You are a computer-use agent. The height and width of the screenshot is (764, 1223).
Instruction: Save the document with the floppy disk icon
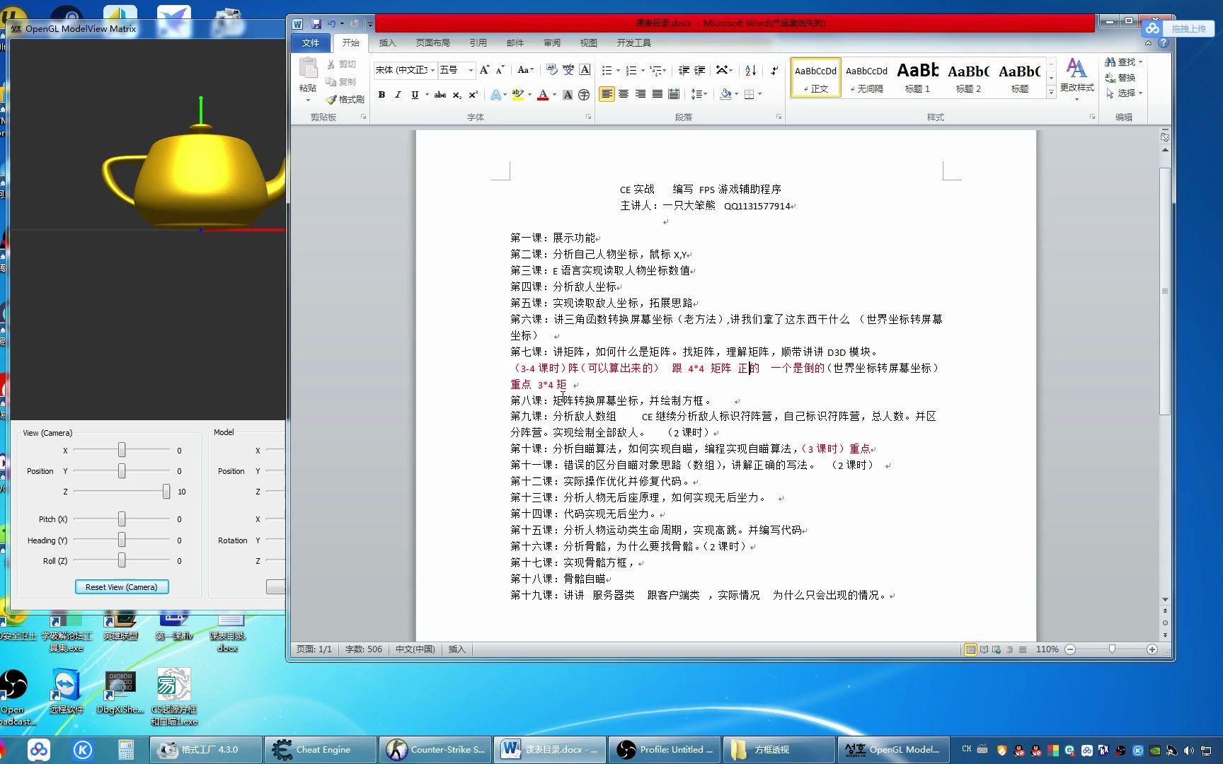point(316,24)
